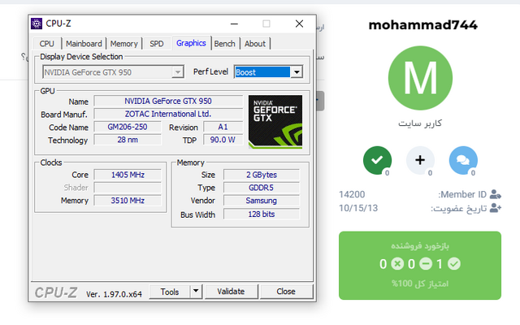Click the negative feedback X icon
Viewport: 520px width, 325px height.
[x=397, y=264]
